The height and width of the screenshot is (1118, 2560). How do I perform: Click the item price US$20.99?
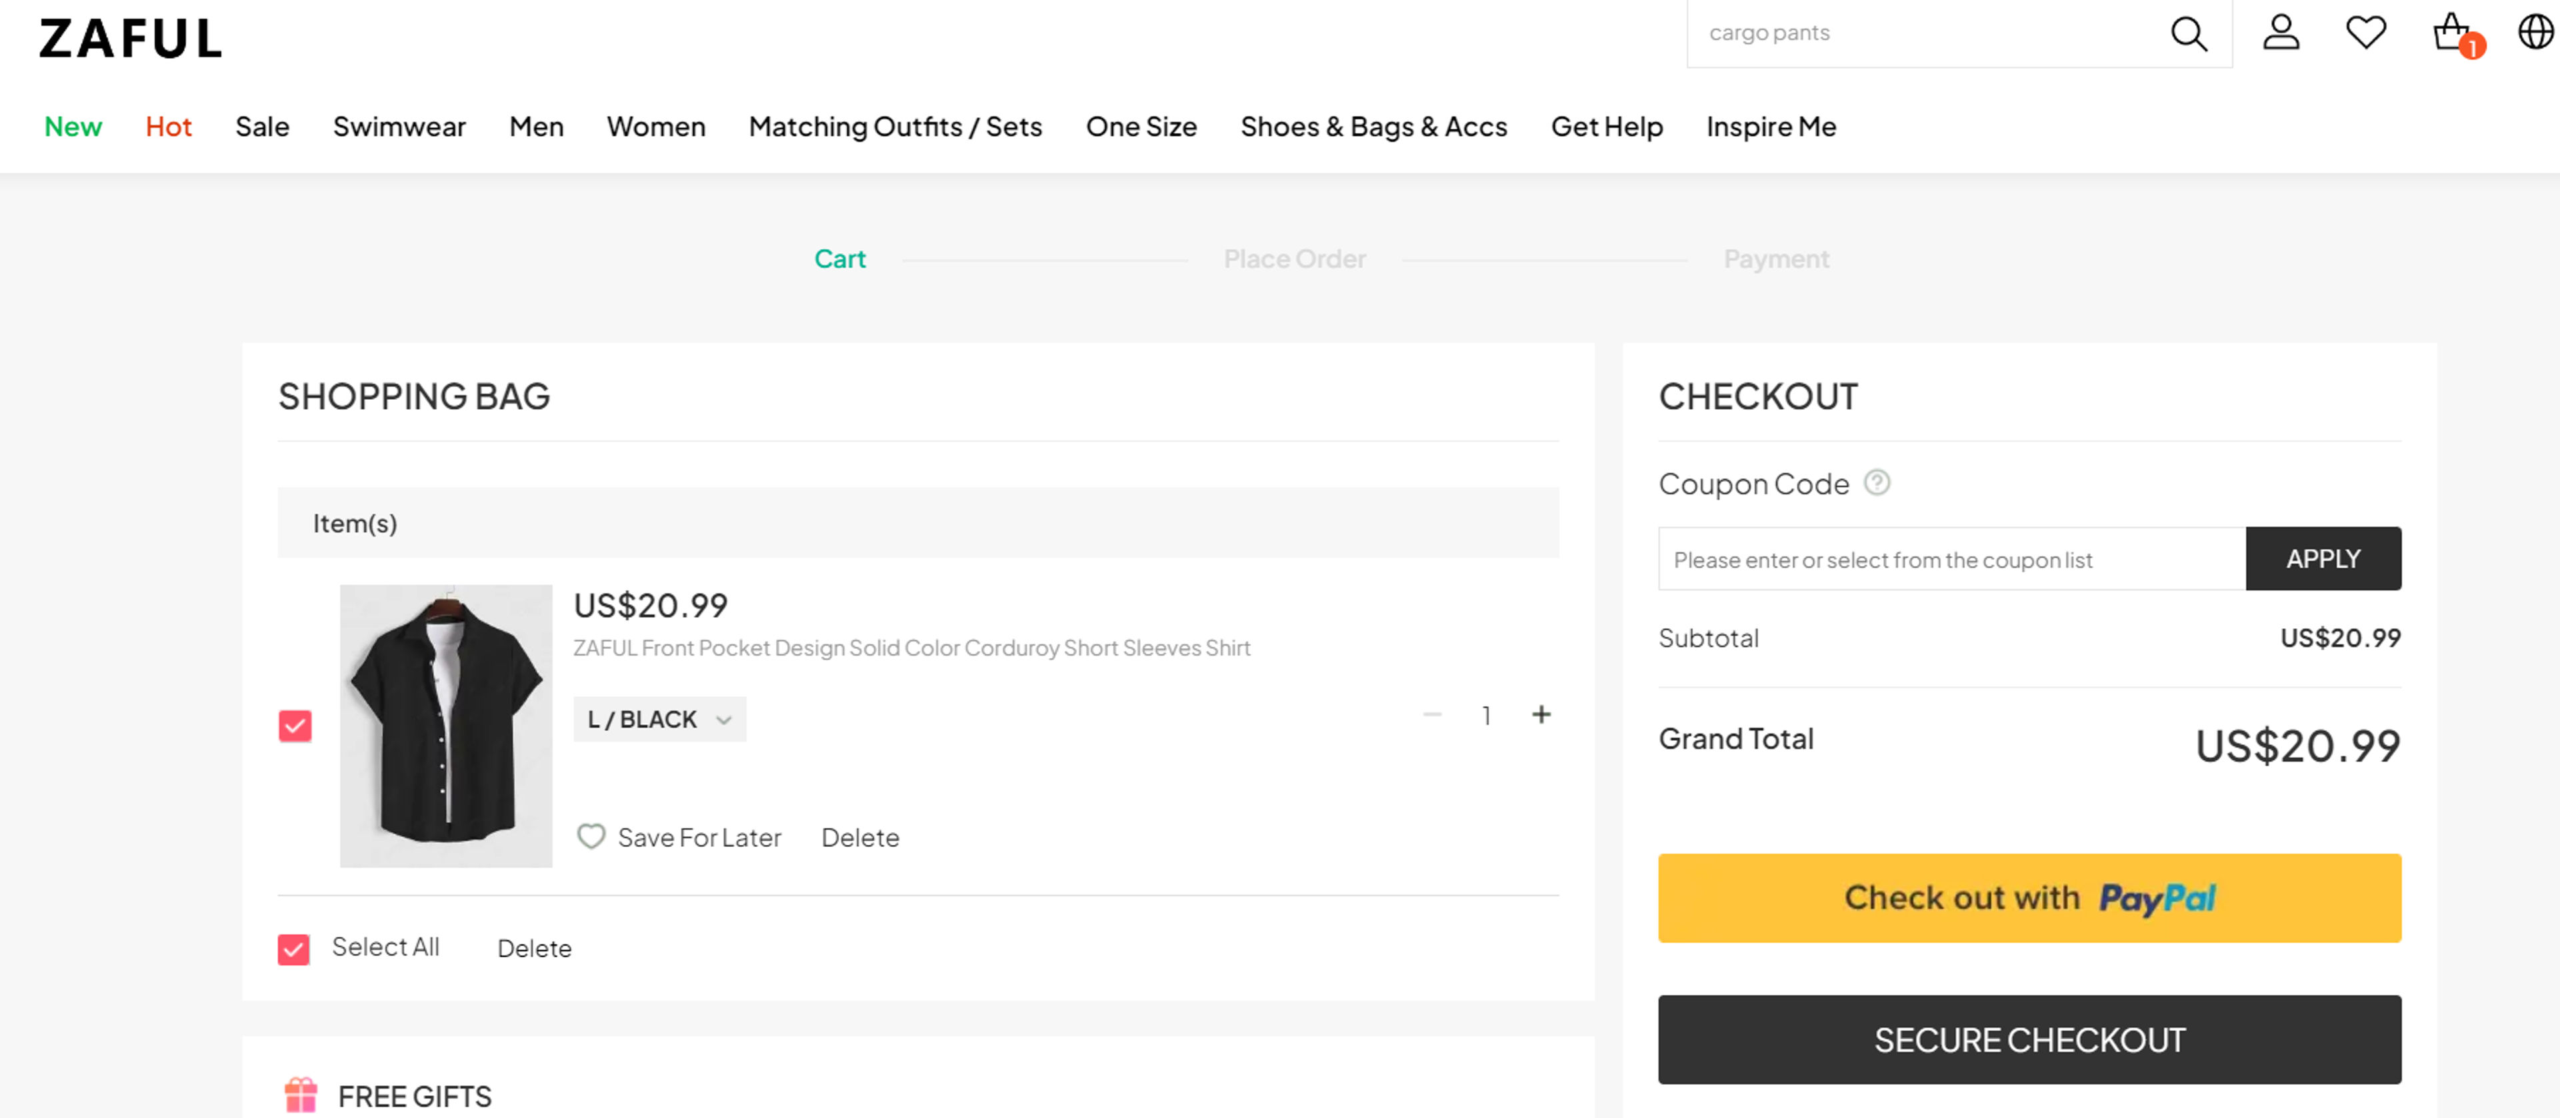pyautogui.click(x=651, y=605)
